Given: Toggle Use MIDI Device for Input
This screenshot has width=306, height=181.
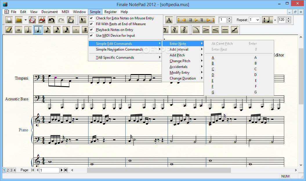Looking at the screenshot, I should [126, 36].
